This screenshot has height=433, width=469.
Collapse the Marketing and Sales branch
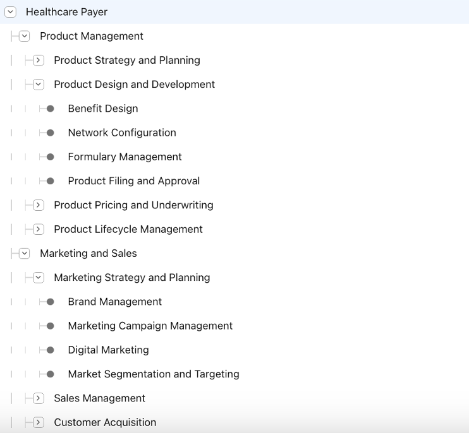[25, 253]
